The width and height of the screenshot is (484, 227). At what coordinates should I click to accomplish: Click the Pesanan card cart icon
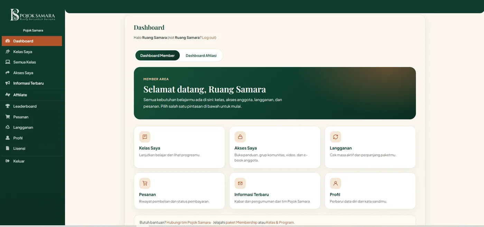[145, 183]
